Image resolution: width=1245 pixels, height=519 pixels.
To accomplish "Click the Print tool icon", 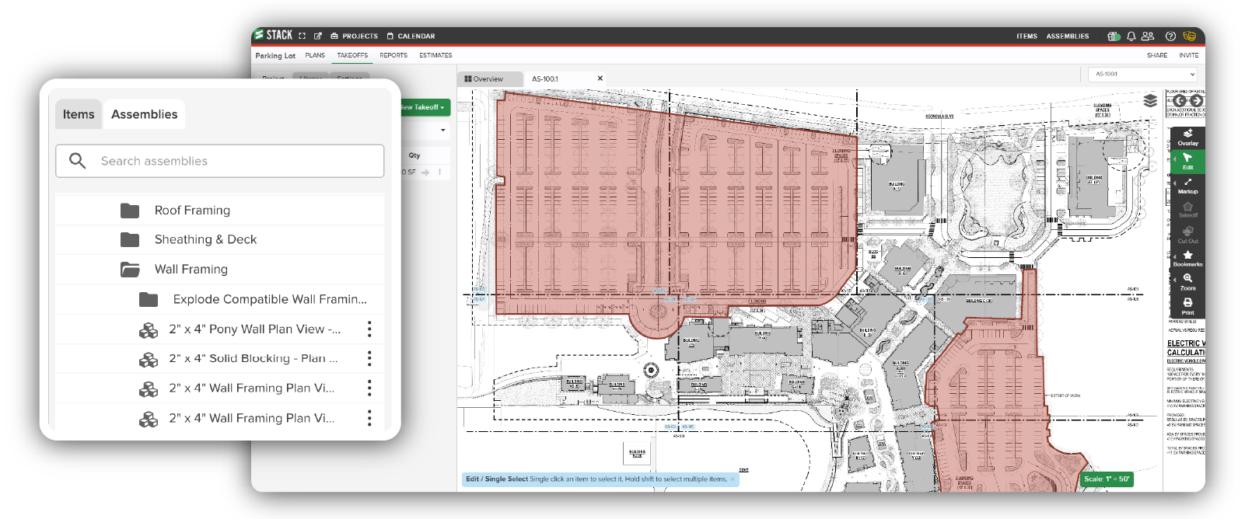I will tap(1187, 305).
